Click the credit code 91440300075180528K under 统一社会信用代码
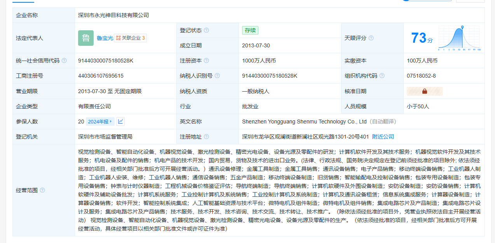The image size is (495, 243). [106, 61]
